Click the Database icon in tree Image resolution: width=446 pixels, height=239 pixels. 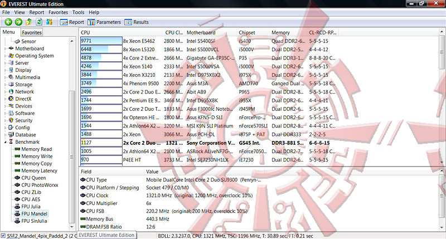click(11, 134)
